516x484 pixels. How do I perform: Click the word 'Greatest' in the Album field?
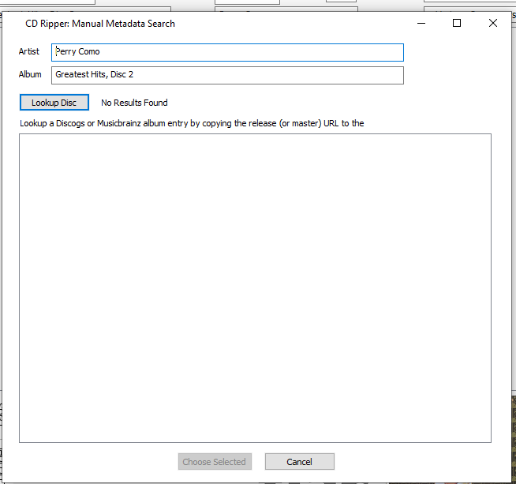click(x=72, y=75)
